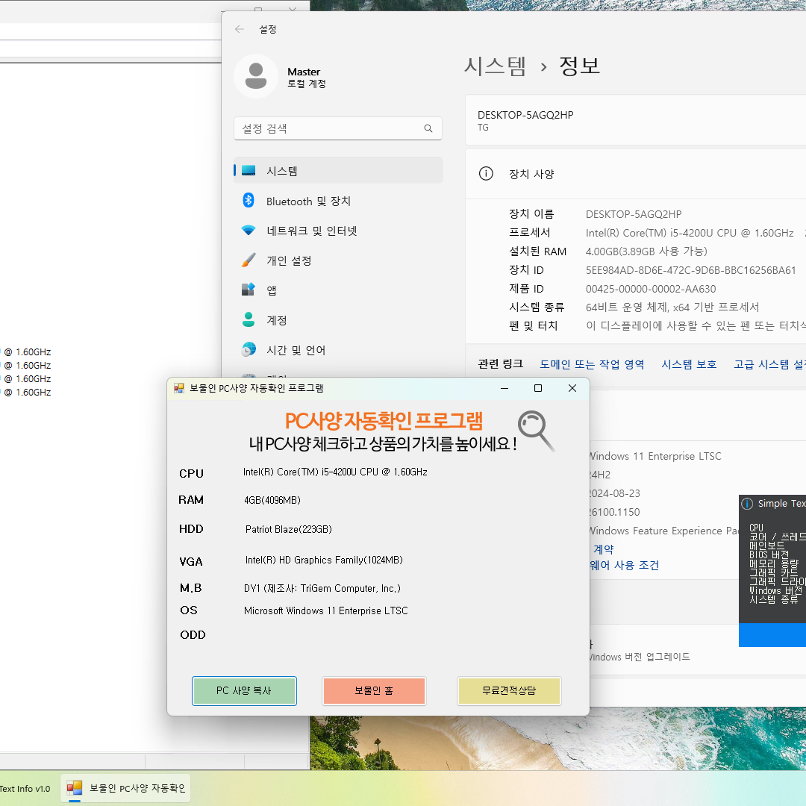
Task: Open Bluetooth 및 장치 settings
Action: [x=338, y=201]
